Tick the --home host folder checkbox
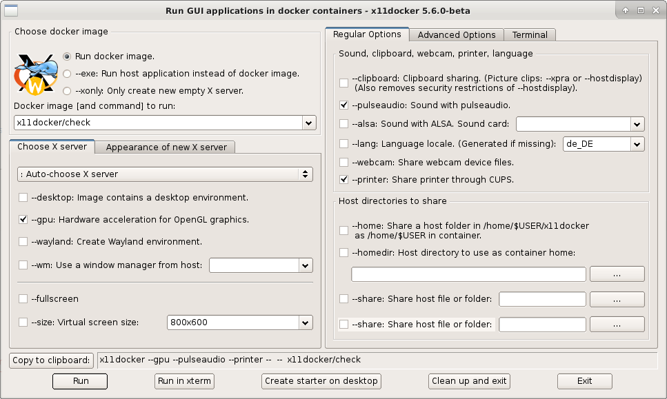The image size is (667, 399). pyautogui.click(x=344, y=230)
